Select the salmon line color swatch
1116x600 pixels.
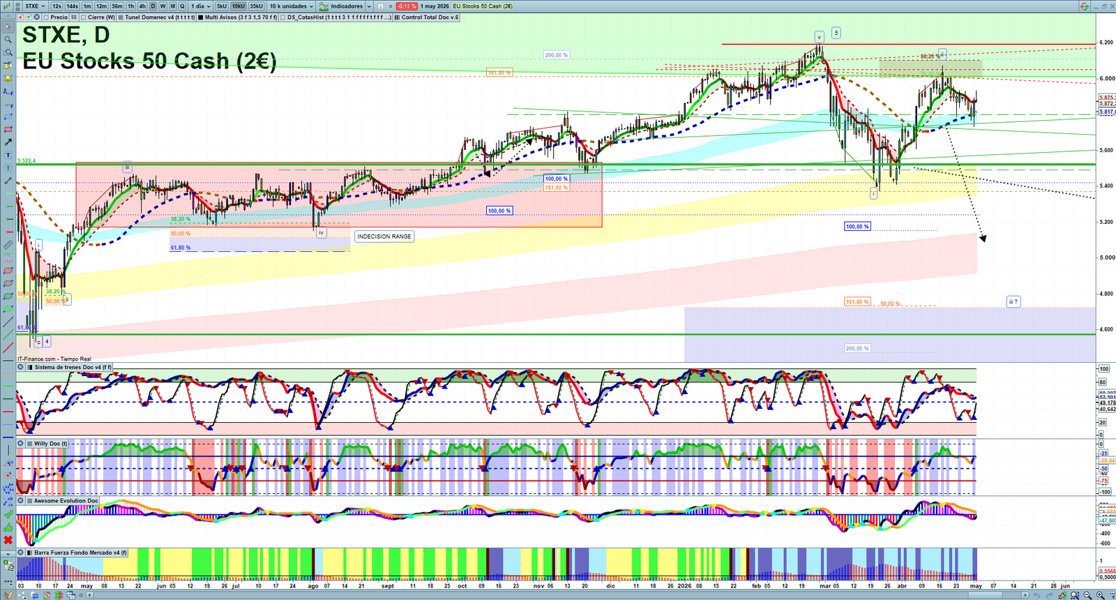click(x=8, y=373)
